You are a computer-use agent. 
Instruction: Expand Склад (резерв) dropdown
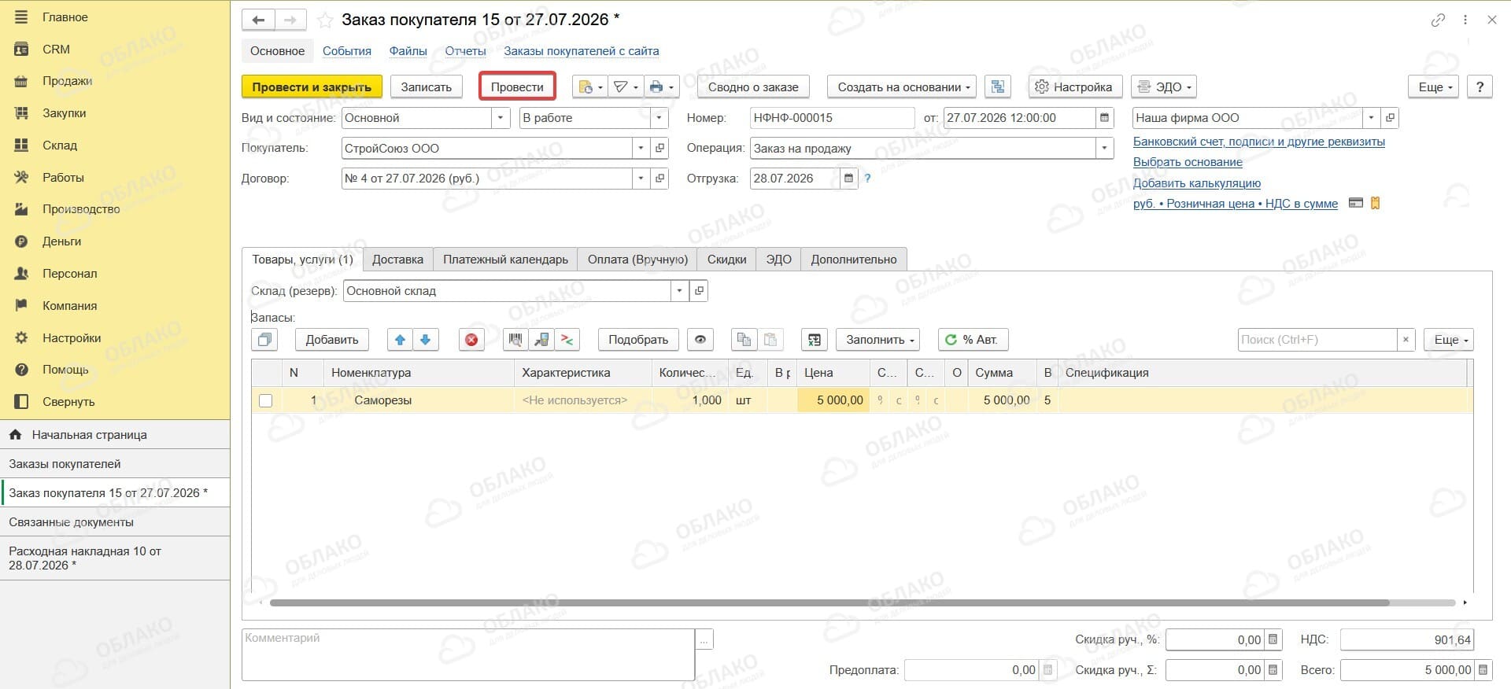click(x=679, y=291)
